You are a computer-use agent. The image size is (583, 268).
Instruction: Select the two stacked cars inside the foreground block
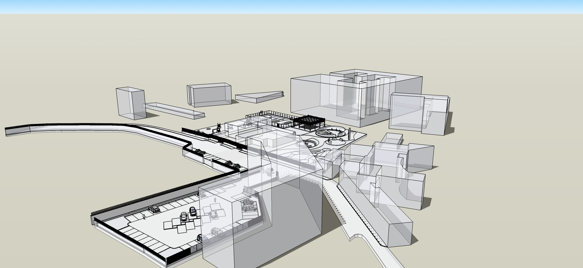[x=248, y=205]
